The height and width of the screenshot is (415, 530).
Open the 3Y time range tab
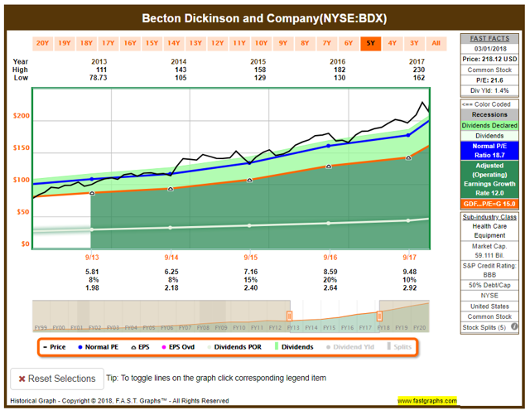point(414,44)
